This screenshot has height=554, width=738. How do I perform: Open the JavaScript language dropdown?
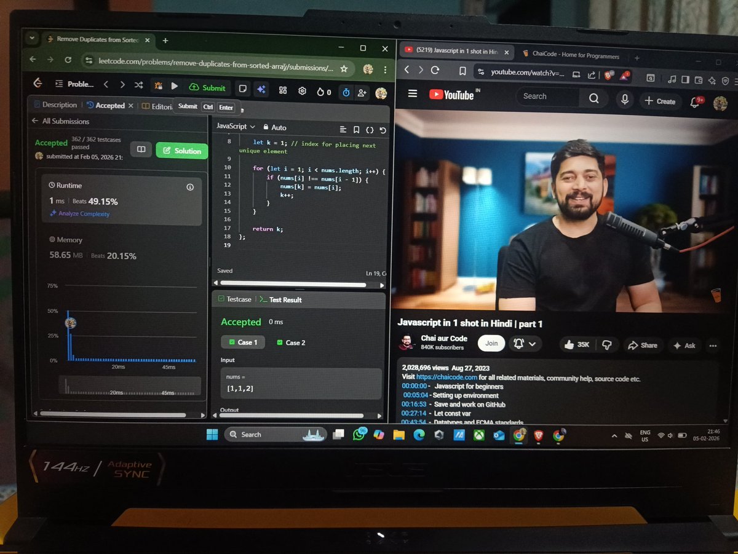[236, 126]
